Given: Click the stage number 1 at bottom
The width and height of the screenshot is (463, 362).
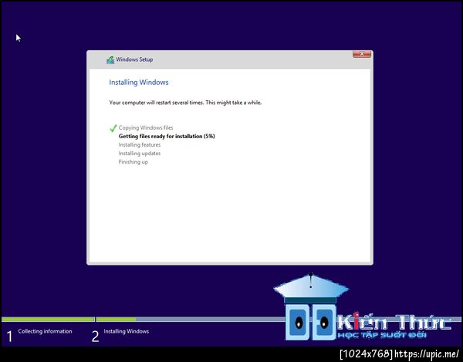Looking at the screenshot, I should (9, 337).
